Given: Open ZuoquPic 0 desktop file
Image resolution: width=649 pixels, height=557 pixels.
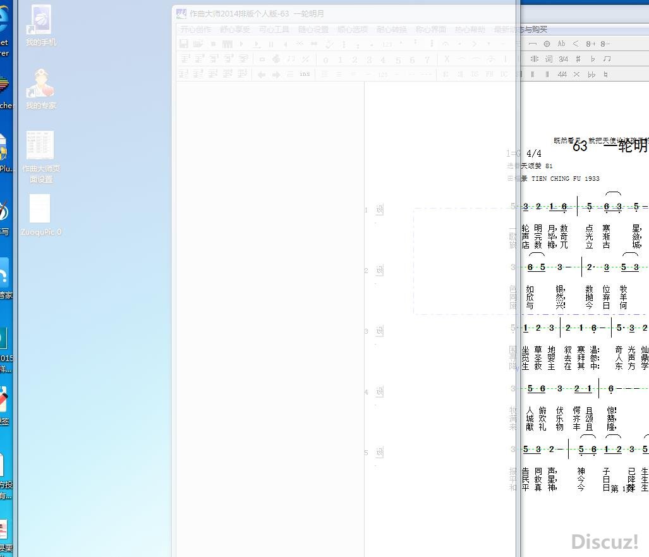Looking at the screenshot, I should pyautogui.click(x=40, y=215).
